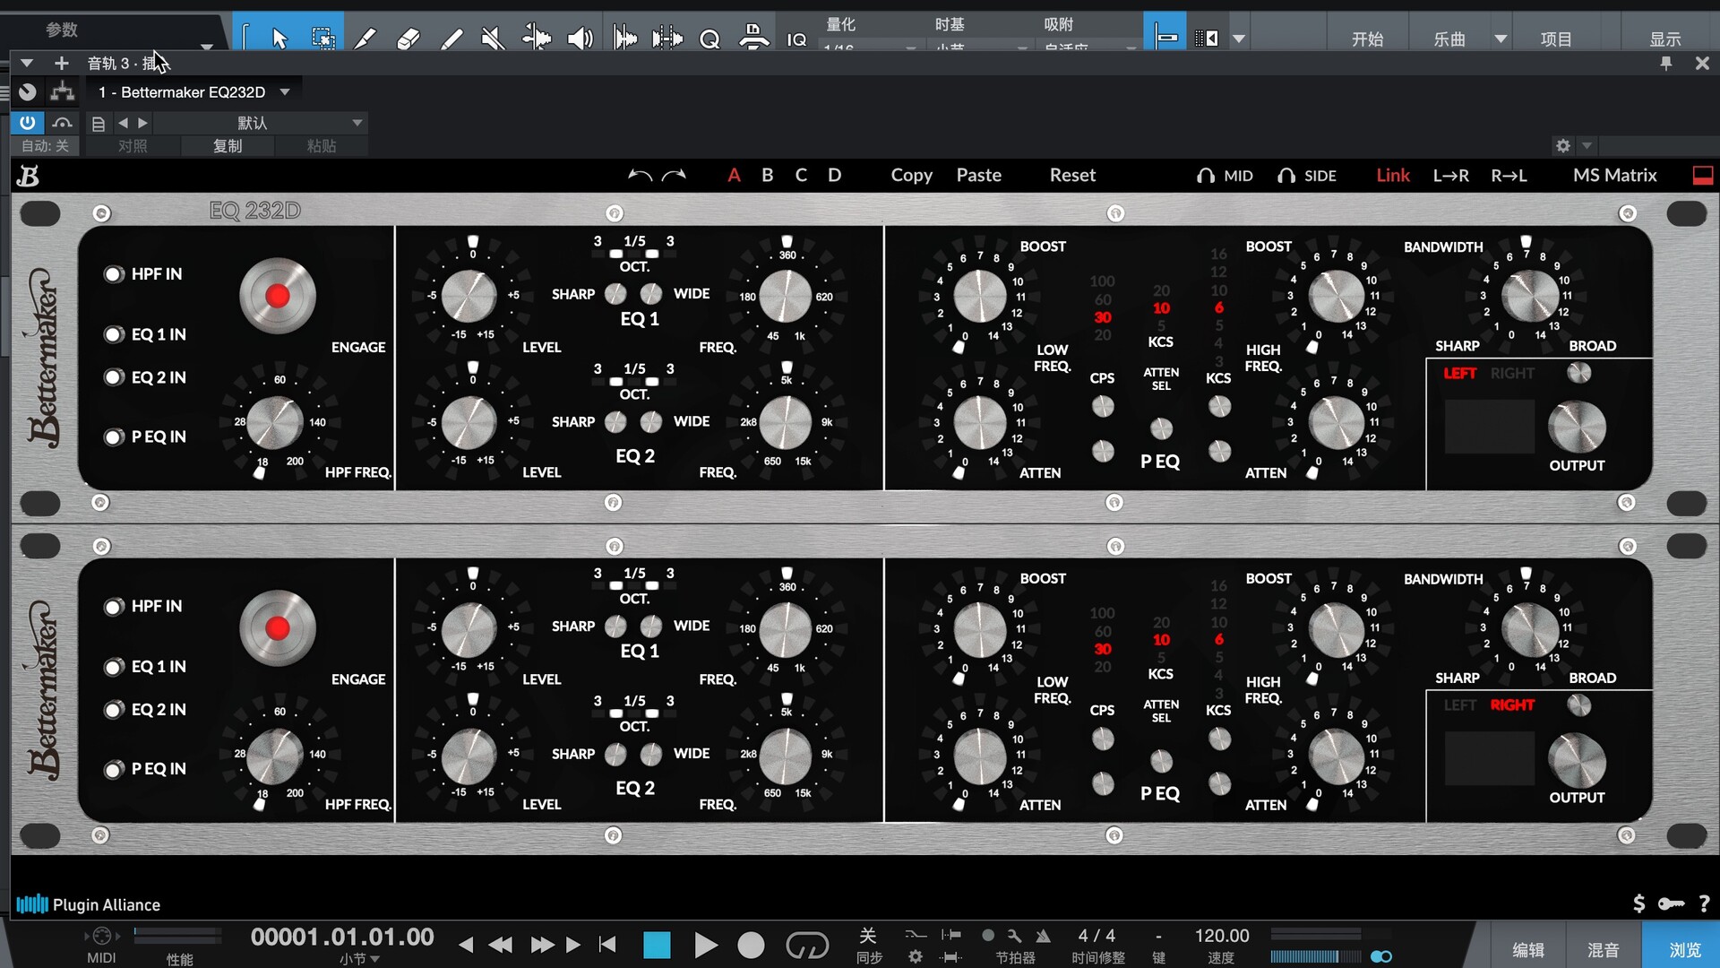1720x968 pixels.
Task: Toggle P EQ IN on bottom channel
Action: pyautogui.click(x=114, y=769)
